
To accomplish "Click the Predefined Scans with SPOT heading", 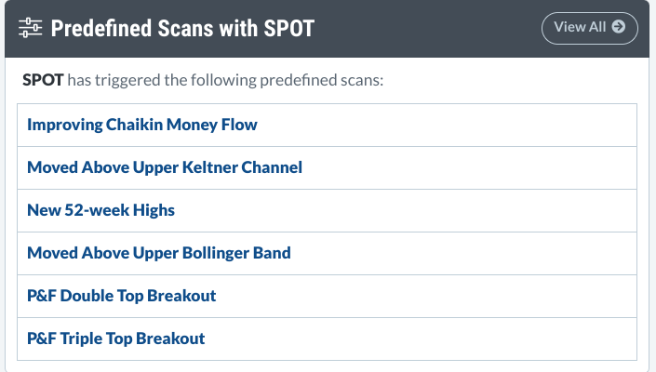I will [x=182, y=29].
